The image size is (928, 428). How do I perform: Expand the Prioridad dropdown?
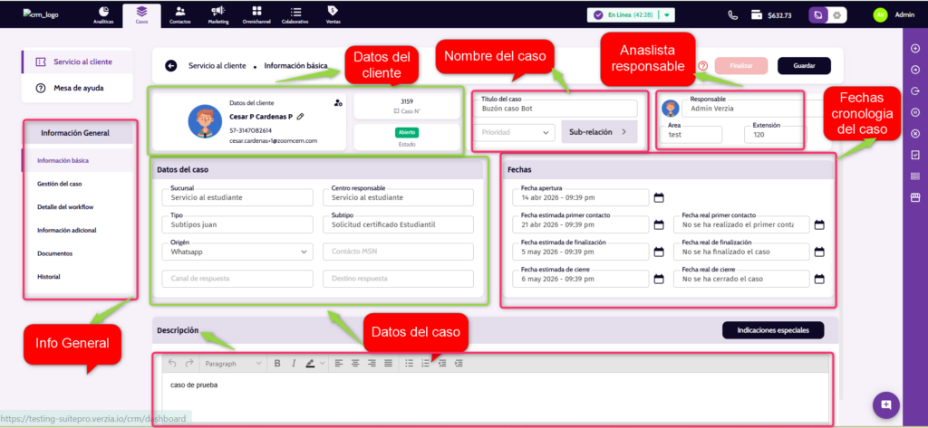514,133
